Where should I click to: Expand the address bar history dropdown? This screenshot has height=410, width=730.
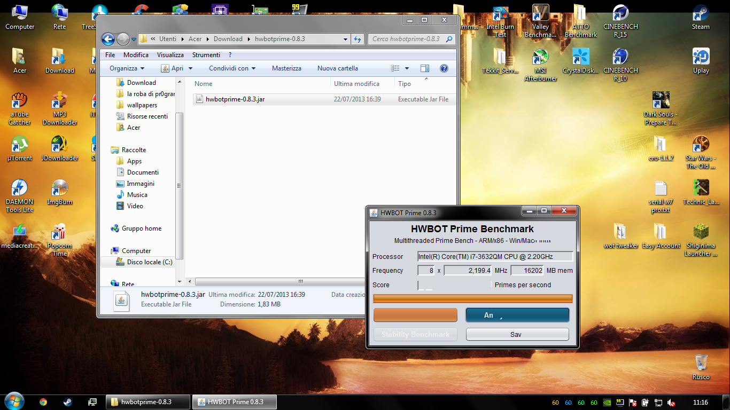[346, 39]
